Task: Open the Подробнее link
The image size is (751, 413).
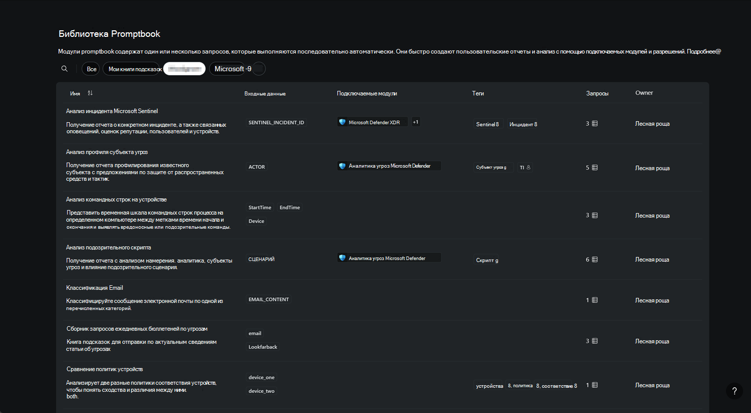Action: 704,51
